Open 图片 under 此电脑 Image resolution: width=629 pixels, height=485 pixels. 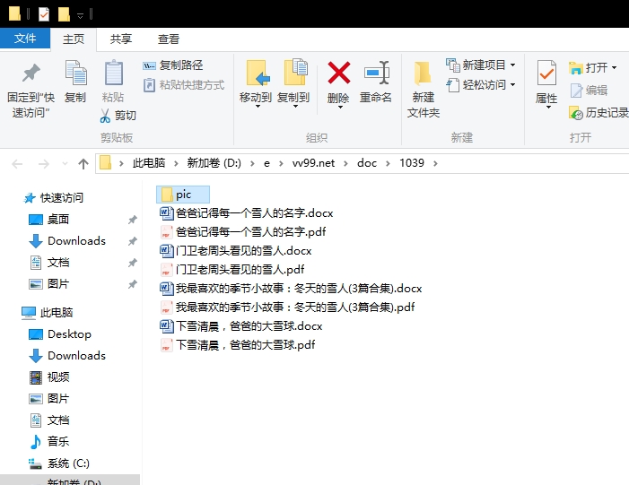tap(49, 399)
